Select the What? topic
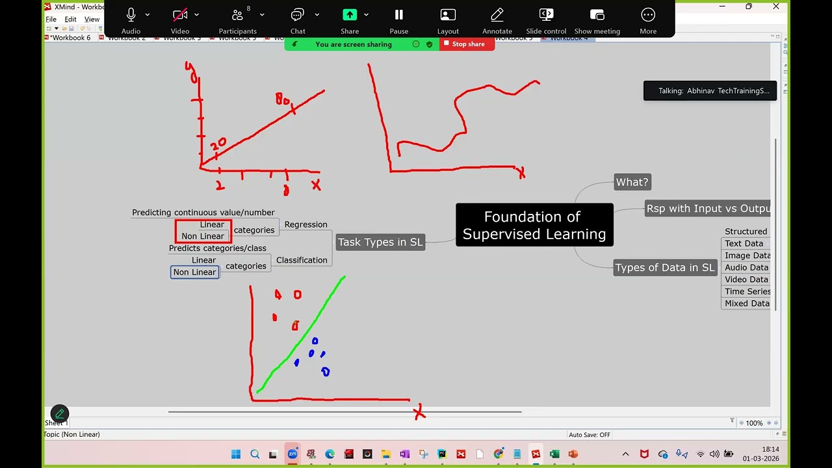Image resolution: width=832 pixels, height=468 pixels. click(632, 182)
